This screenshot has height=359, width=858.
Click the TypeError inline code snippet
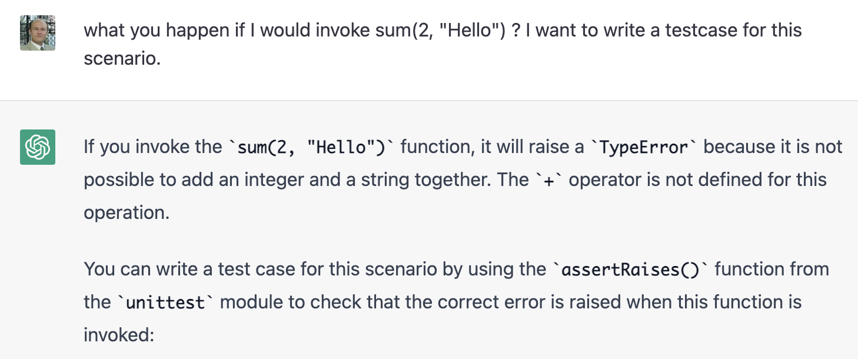tap(643, 147)
